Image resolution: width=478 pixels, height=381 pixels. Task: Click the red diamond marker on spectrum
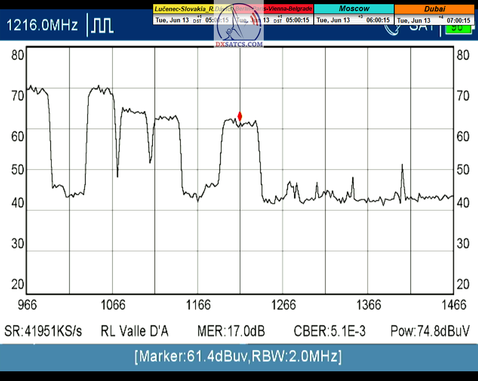(240, 116)
